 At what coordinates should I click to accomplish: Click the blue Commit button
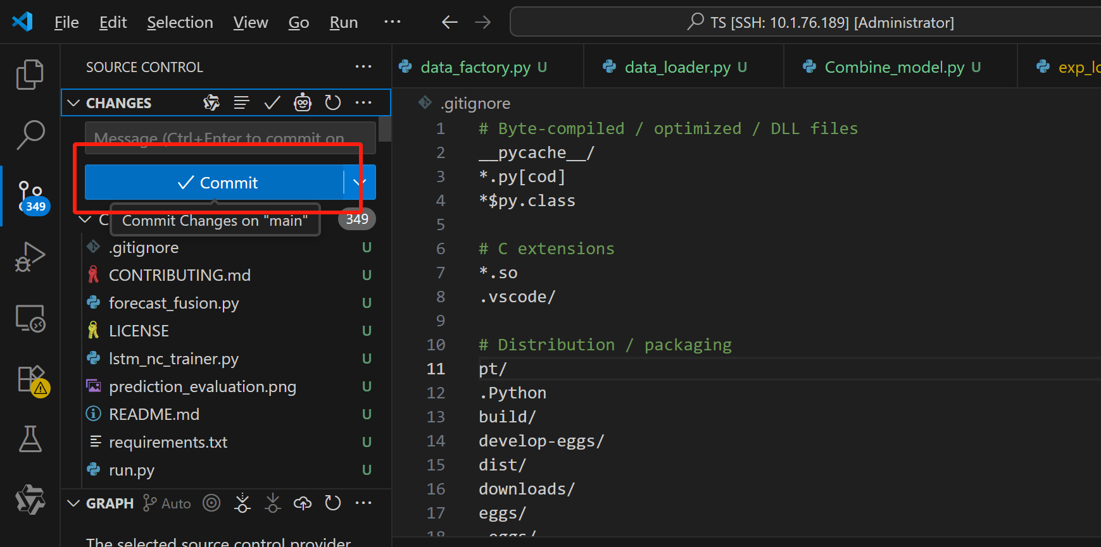click(x=215, y=182)
